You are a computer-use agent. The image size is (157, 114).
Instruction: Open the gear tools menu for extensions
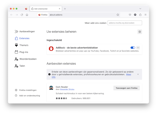coord(140,32)
